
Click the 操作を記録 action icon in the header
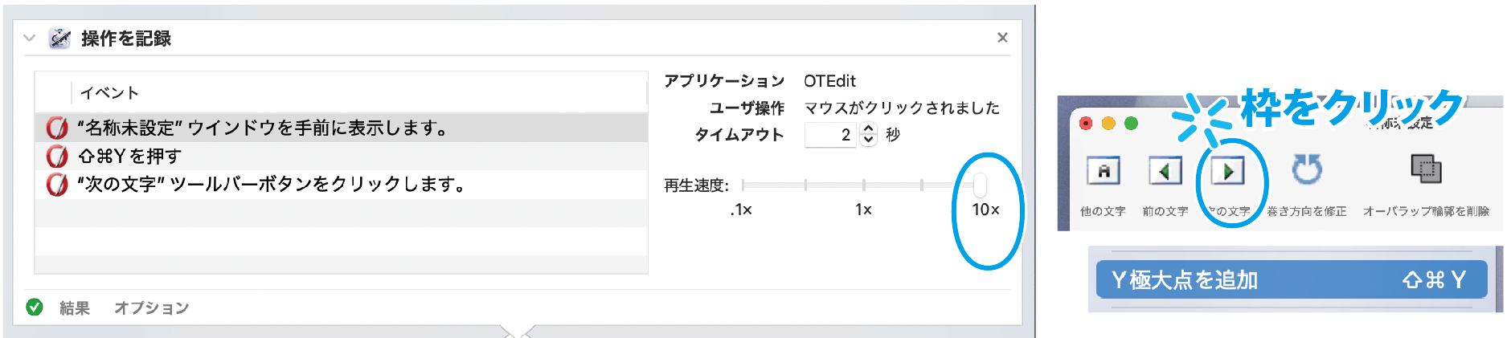59,38
